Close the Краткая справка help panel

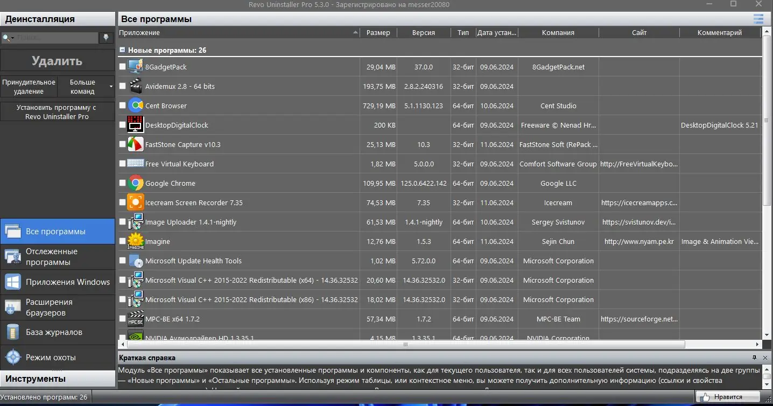click(x=765, y=358)
